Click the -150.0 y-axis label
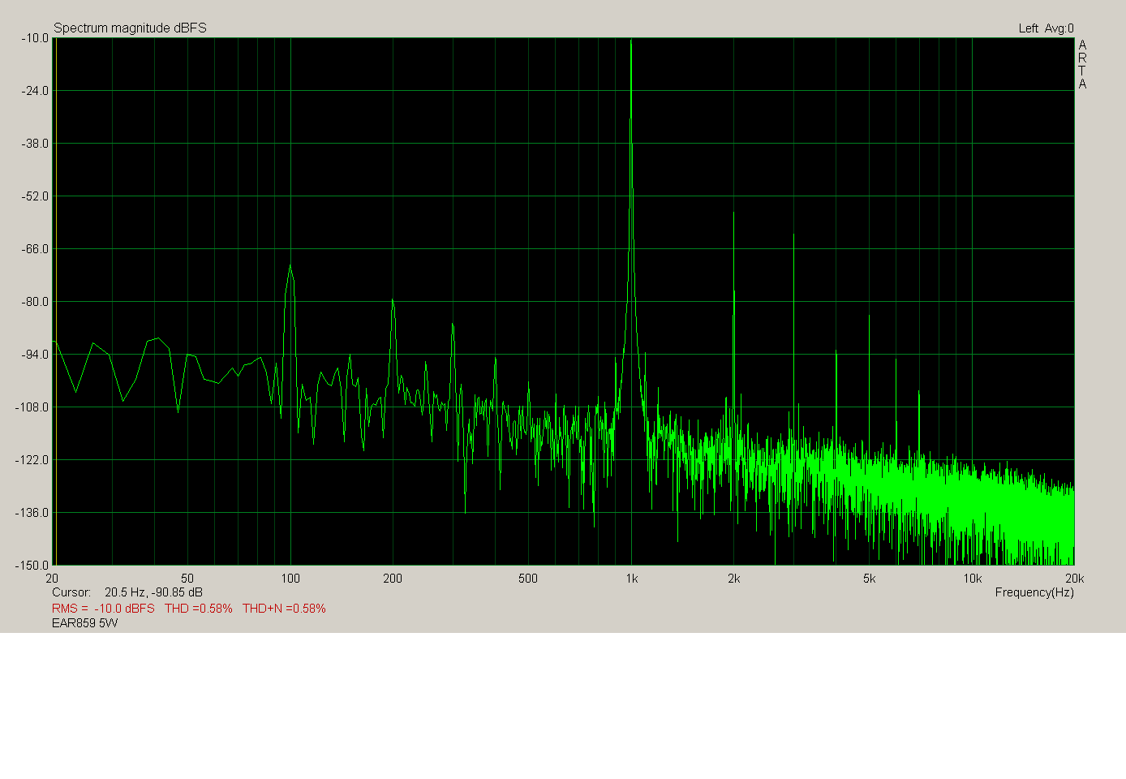 (32, 565)
